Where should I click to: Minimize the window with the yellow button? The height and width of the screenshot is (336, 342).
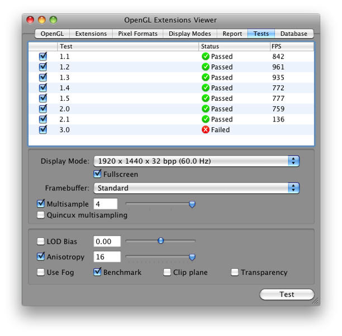coord(42,20)
